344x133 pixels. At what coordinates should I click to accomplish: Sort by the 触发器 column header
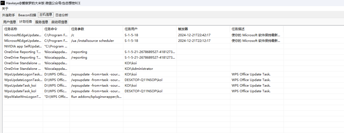[203, 29]
